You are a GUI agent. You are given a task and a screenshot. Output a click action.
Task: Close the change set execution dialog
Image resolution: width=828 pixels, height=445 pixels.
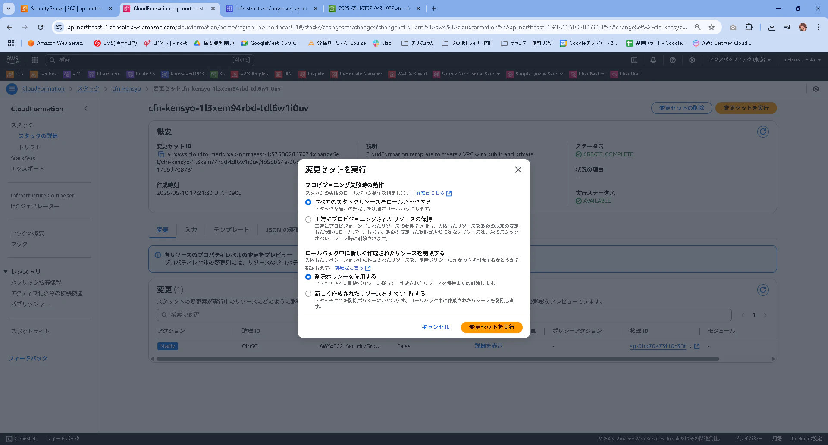pyautogui.click(x=518, y=170)
